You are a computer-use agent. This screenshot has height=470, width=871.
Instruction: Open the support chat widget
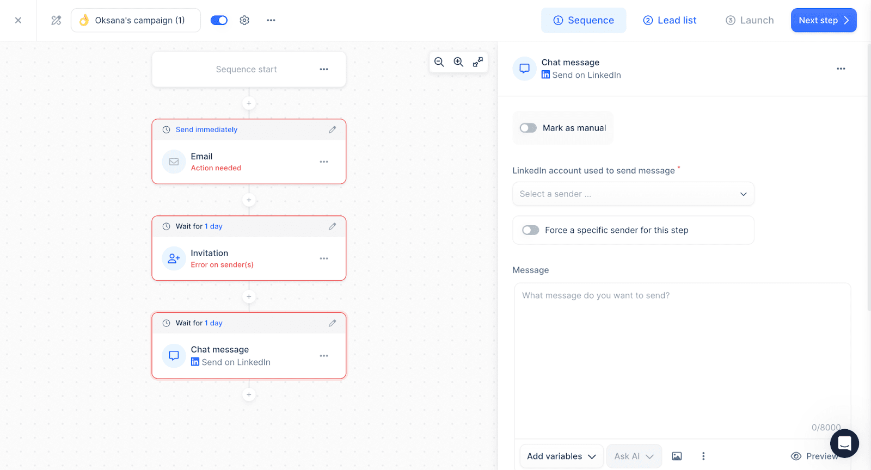(x=844, y=443)
